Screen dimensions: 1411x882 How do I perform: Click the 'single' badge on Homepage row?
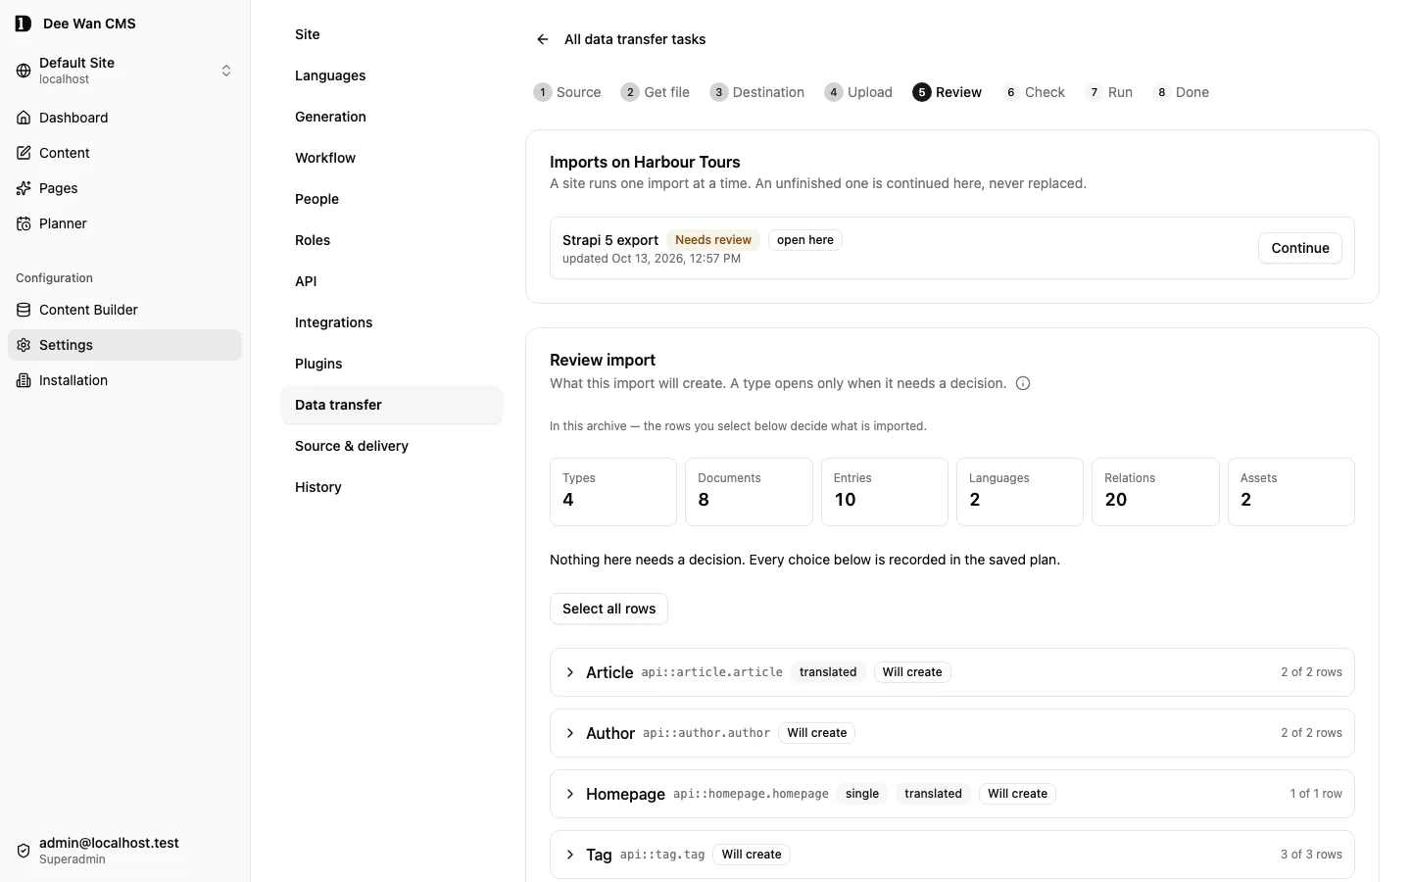[862, 794]
